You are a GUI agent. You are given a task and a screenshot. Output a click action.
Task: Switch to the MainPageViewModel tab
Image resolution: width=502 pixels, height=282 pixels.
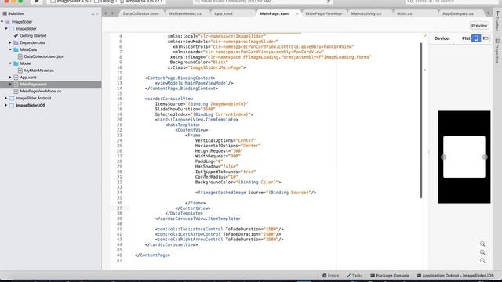click(324, 13)
